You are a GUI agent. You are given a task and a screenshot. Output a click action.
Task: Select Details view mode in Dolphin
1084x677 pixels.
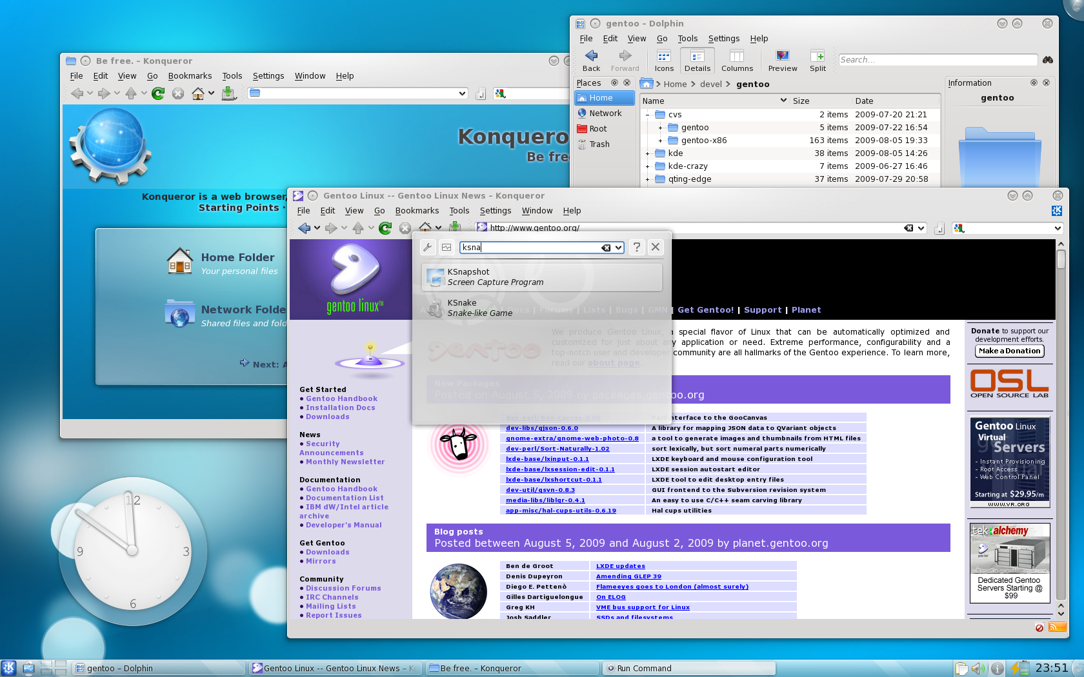(697, 61)
